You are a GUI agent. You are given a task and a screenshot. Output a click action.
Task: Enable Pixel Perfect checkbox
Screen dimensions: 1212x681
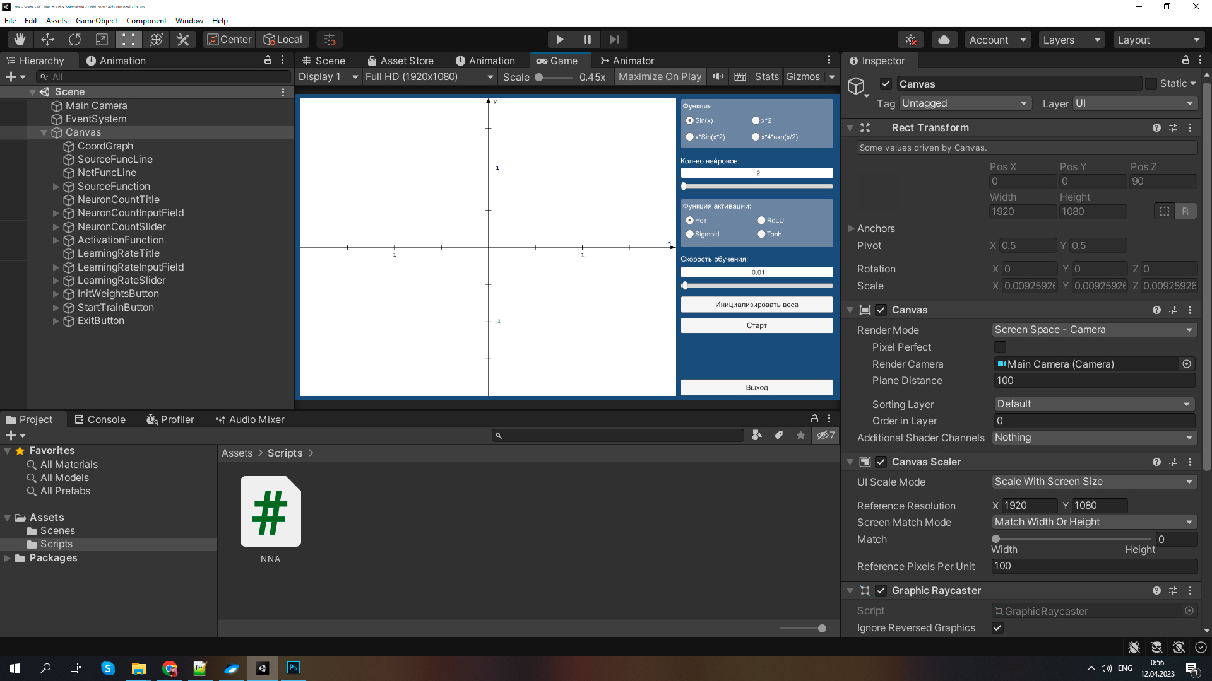(x=1000, y=347)
